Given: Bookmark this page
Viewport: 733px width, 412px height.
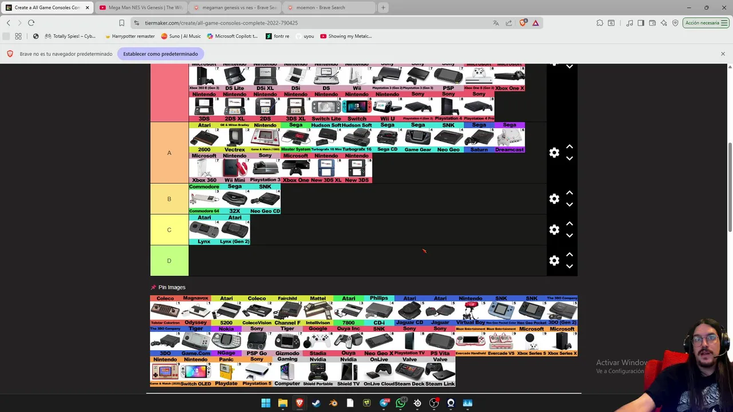Looking at the screenshot, I should 121,23.
